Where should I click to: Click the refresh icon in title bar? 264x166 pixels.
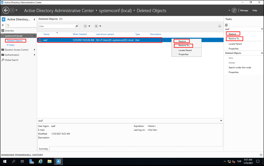click(234, 10)
